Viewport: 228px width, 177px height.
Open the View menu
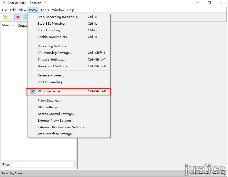(x=22, y=10)
